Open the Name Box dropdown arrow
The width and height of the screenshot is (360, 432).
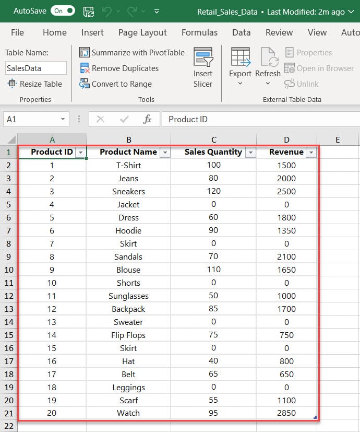tap(63, 119)
